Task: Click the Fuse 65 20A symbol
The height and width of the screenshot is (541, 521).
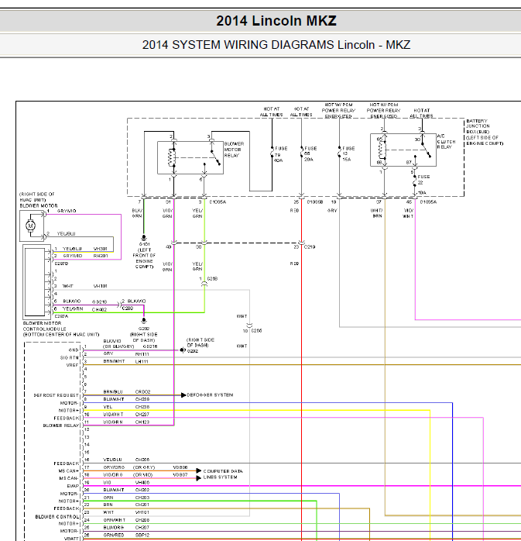Action: (x=301, y=152)
